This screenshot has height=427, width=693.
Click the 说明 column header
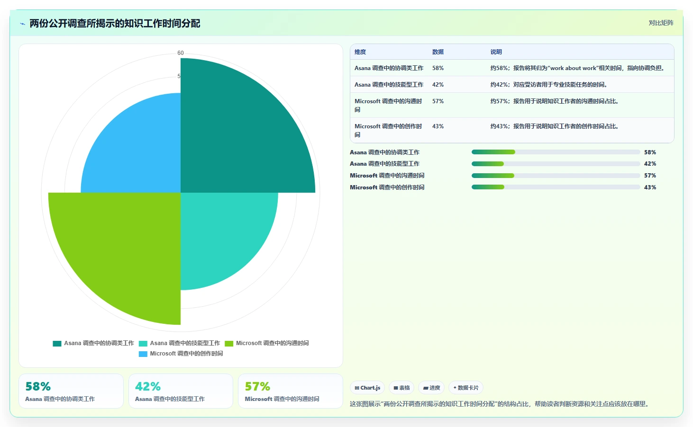[x=496, y=52]
